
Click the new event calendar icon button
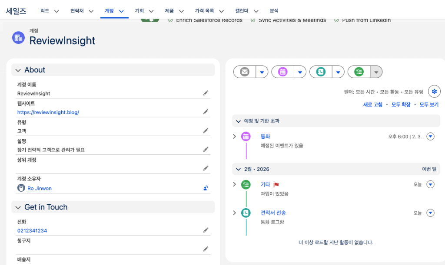tap(283, 72)
